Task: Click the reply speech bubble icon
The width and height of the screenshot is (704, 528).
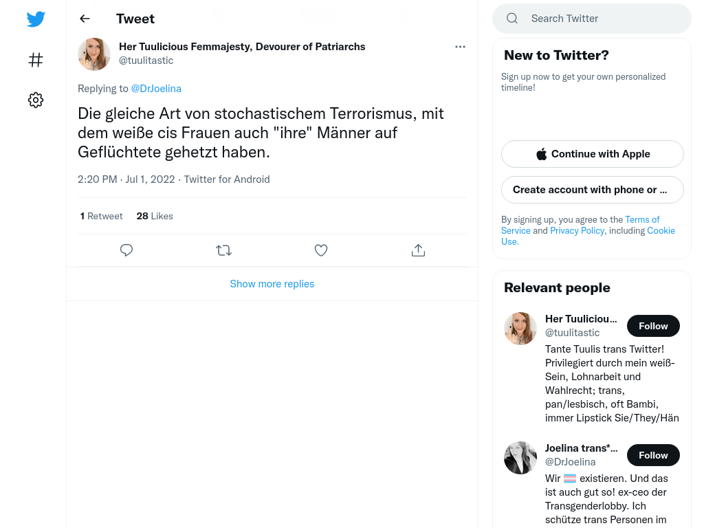Action: coord(126,250)
